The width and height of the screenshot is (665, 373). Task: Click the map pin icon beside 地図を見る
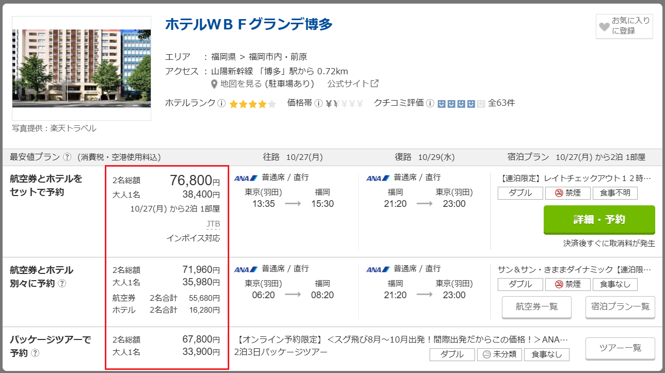coord(214,84)
